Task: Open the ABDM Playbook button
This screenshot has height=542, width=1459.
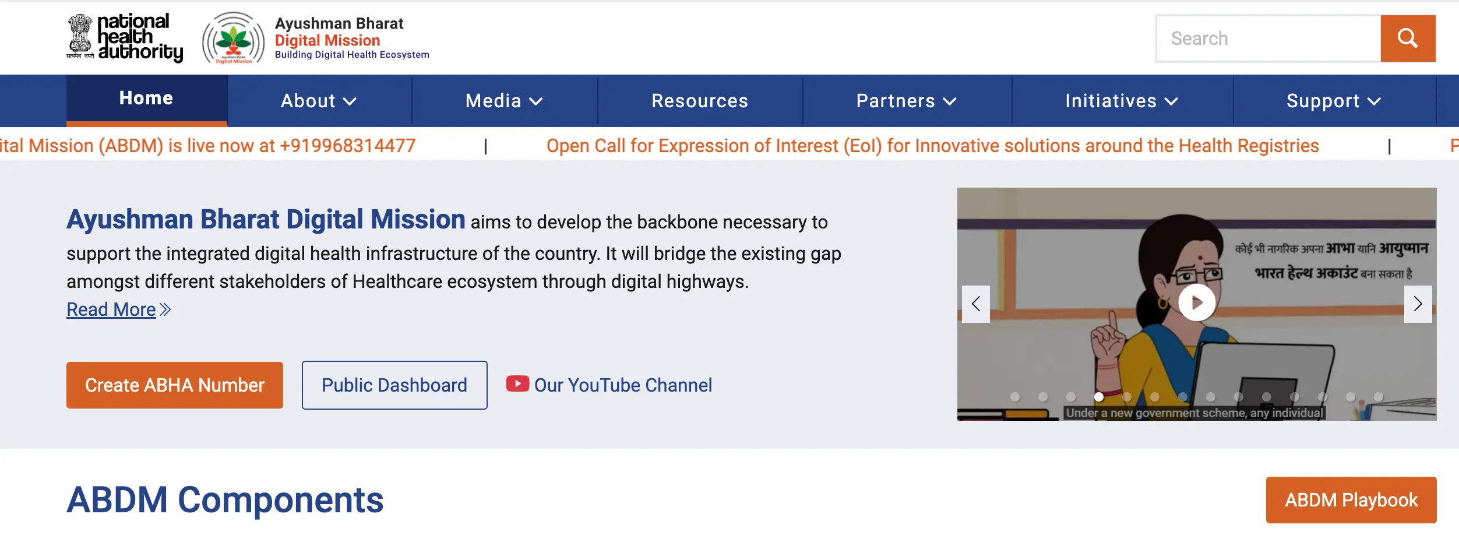Action: [x=1351, y=500]
